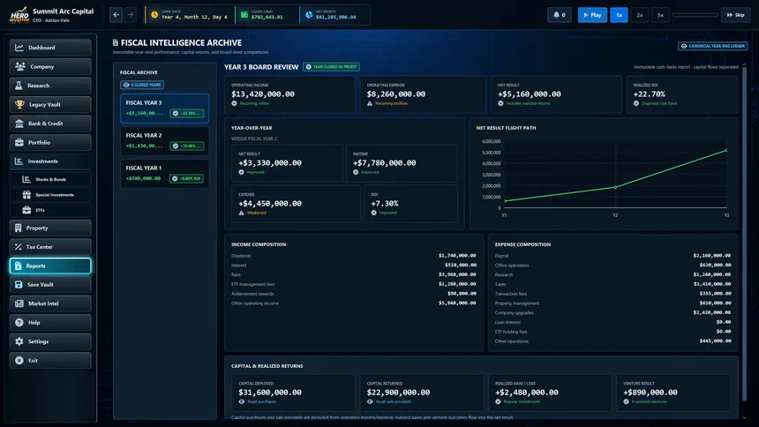The height and width of the screenshot is (427, 759).
Task: Click the Y3 point on flight path chart
Action: tap(726, 151)
